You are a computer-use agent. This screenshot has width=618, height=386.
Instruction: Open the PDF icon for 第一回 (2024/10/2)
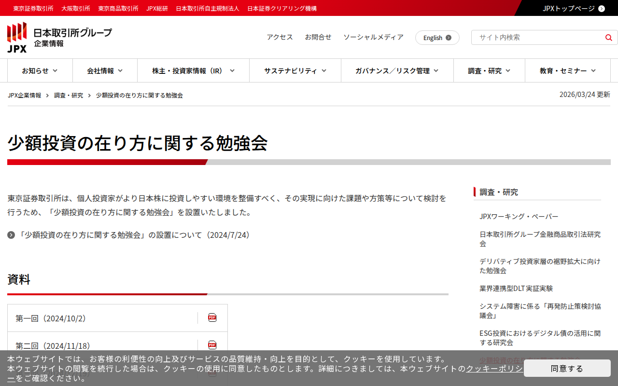click(x=212, y=317)
